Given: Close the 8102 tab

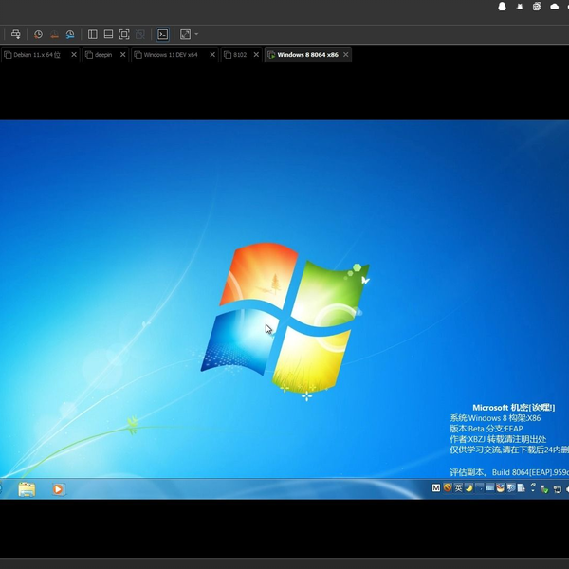Looking at the screenshot, I should pyautogui.click(x=256, y=54).
